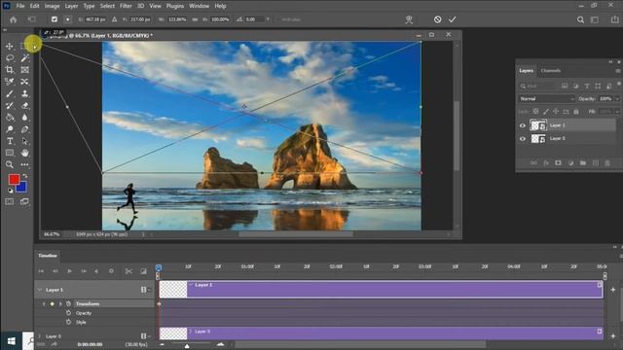This screenshot has width=623, height=350.
Task: Open Layers panel flyout menu
Action: click(618, 71)
